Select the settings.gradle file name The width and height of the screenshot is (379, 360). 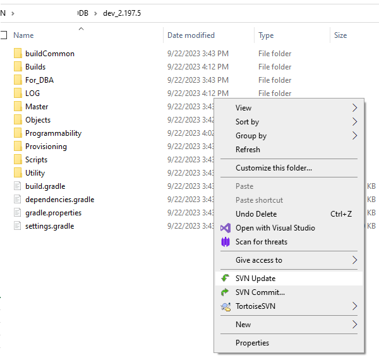click(x=49, y=226)
